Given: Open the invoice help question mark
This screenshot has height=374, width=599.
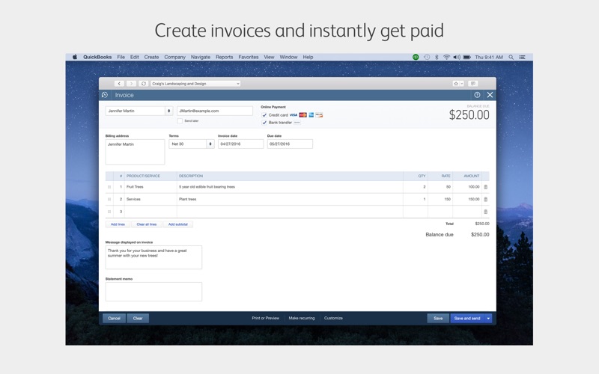Looking at the screenshot, I should (477, 95).
